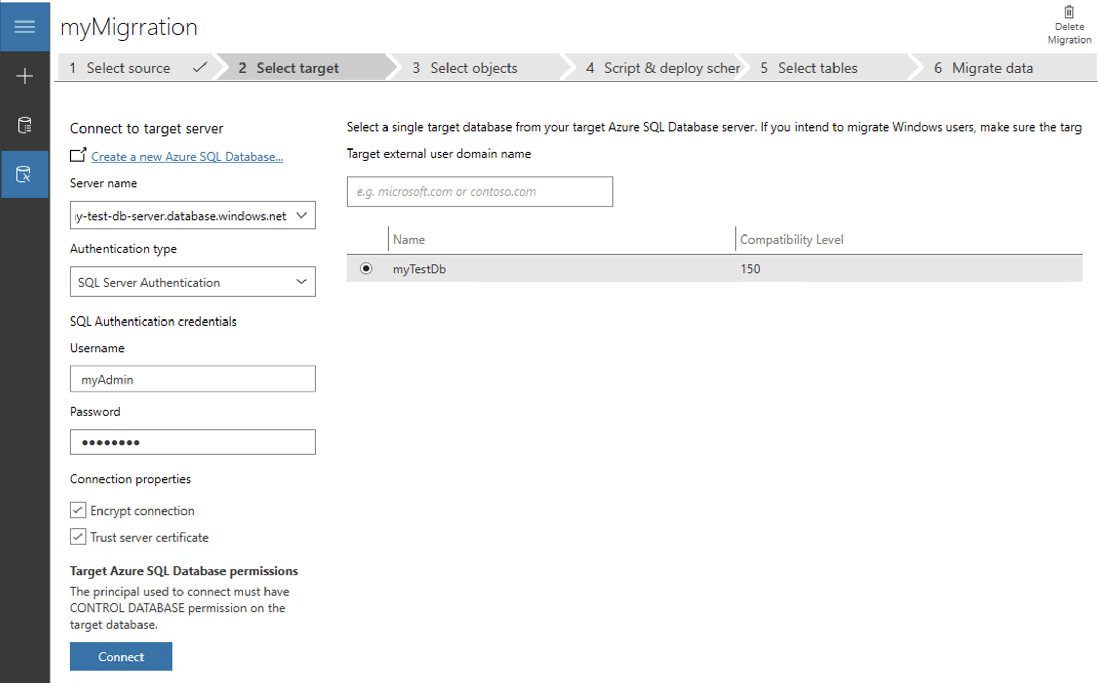Click the external link icon beside Create database

coord(77,155)
